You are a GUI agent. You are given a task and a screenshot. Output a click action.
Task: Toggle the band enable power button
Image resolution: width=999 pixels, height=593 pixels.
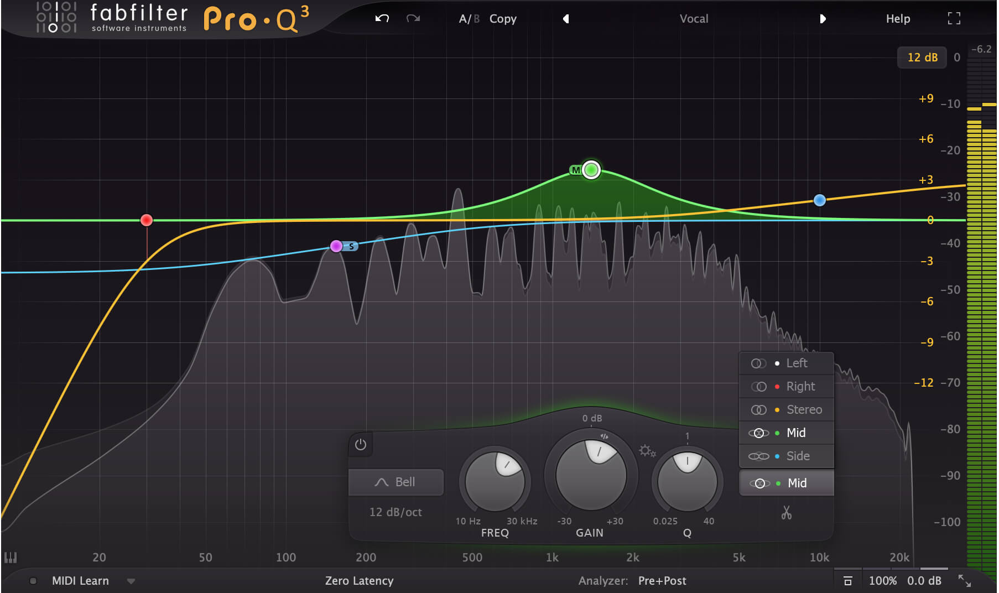pyautogui.click(x=360, y=445)
